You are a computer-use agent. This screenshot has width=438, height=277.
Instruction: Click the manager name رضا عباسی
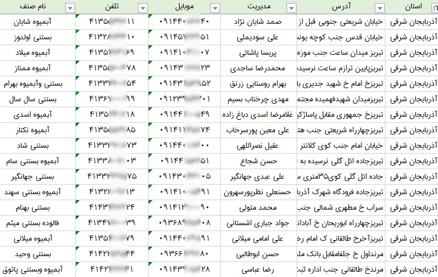pyautogui.click(x=258, y=269)
